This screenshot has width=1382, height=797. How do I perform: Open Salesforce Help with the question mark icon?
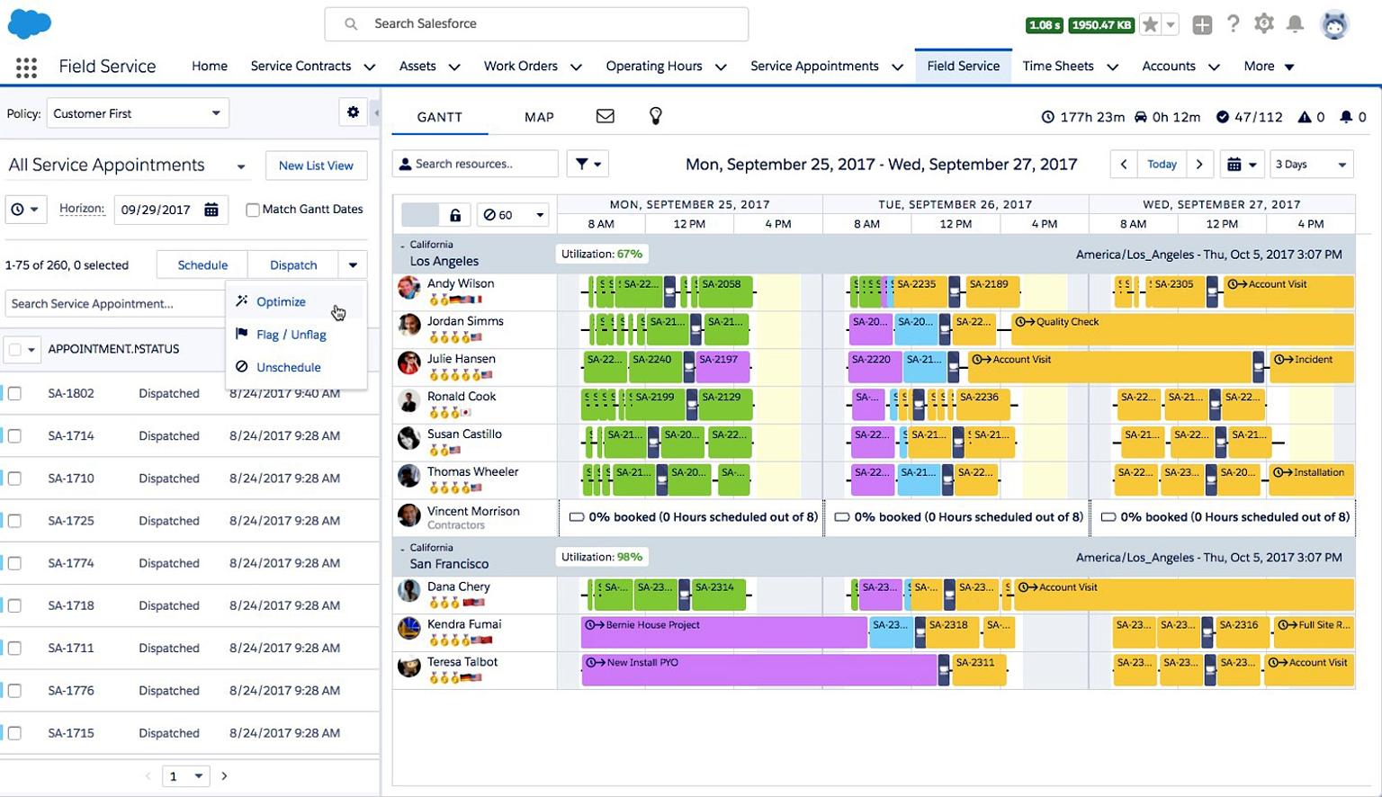pos(1234,24)
